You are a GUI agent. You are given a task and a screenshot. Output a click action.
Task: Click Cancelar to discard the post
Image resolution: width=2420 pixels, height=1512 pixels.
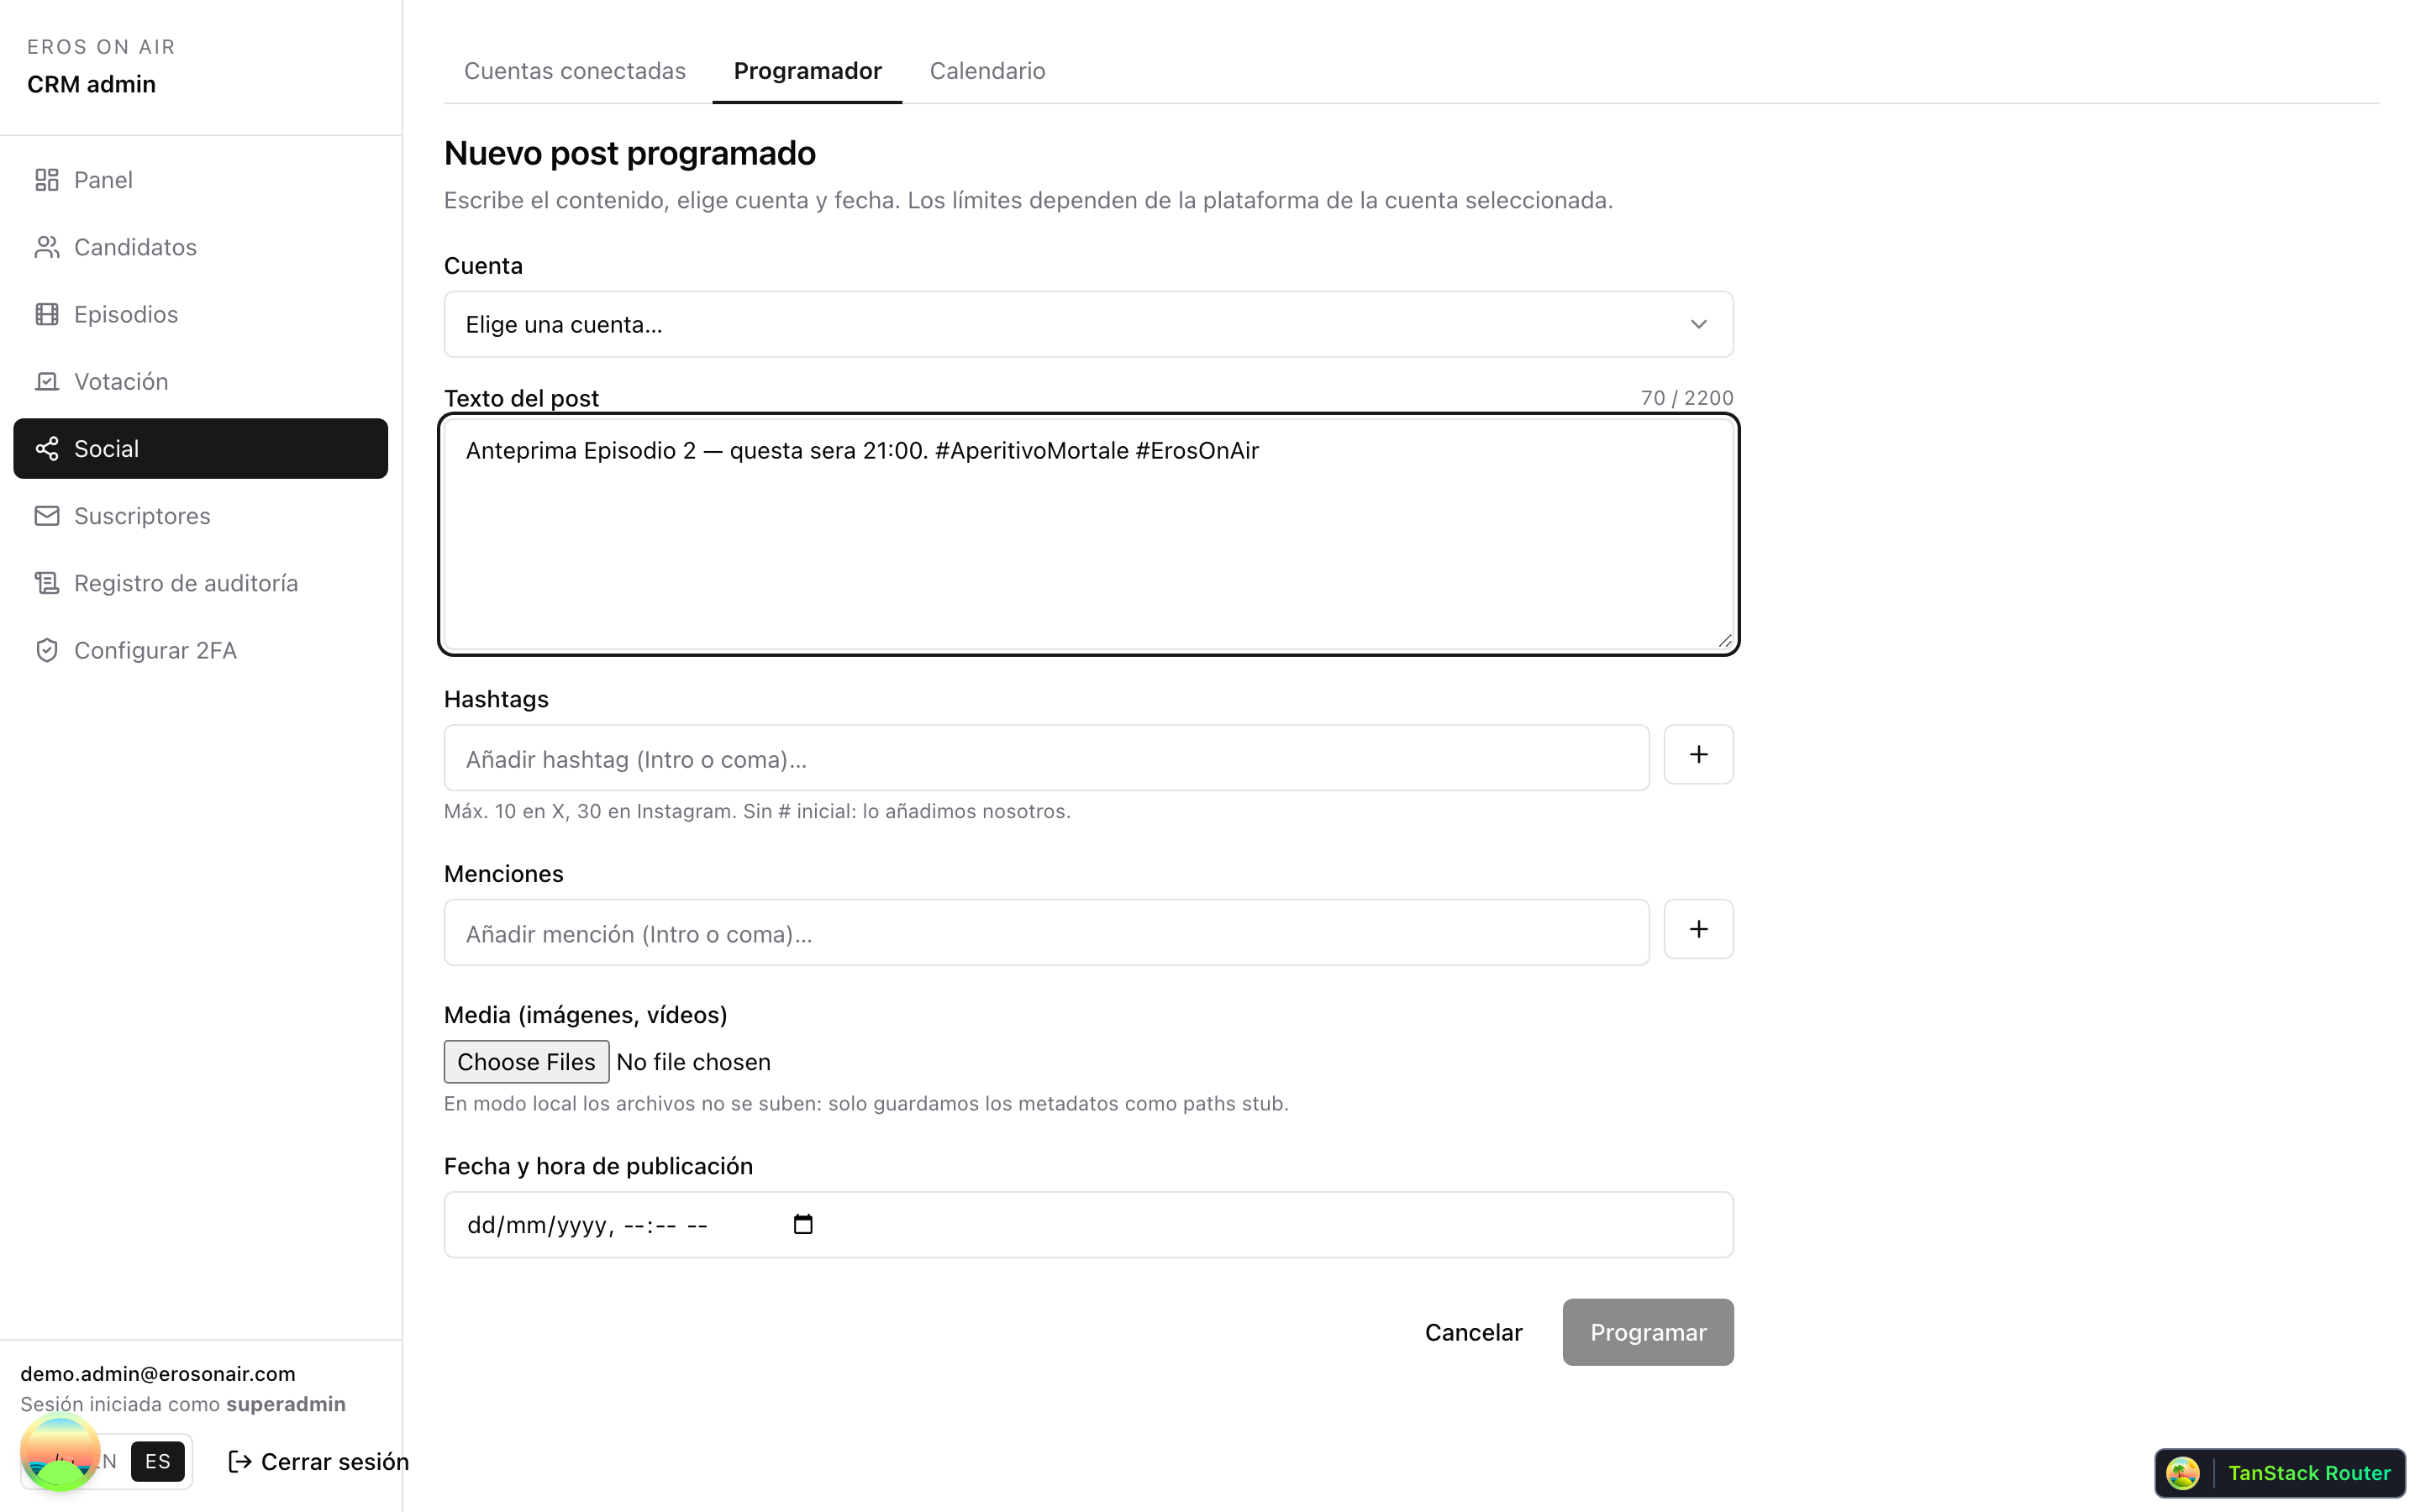click(1473, 1332)
